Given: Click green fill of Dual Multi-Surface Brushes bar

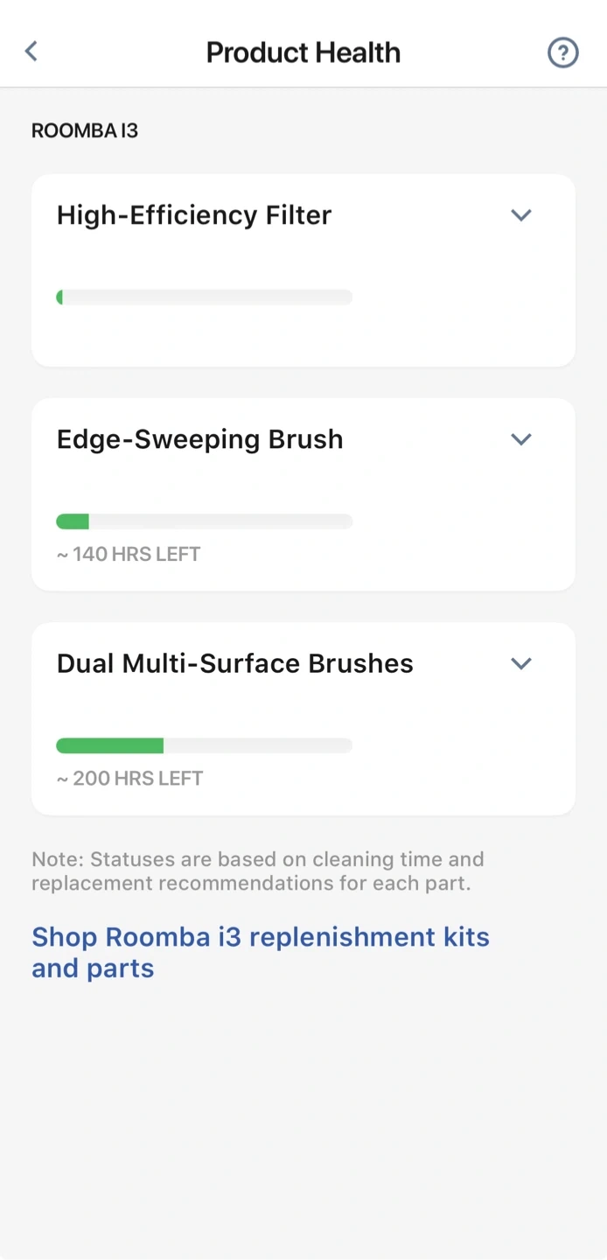Looking at the screenshot, I should coord(109,745).
